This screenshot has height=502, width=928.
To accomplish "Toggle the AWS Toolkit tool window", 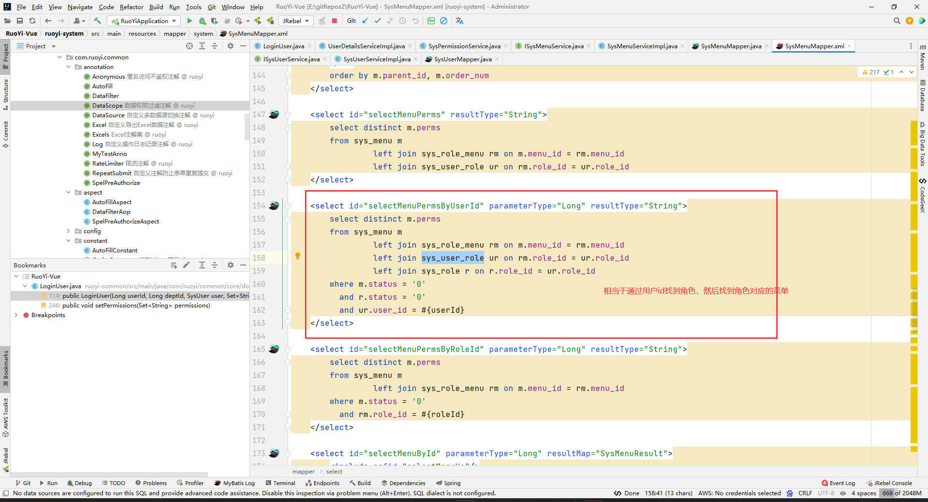I will click(x=5, y=418).
